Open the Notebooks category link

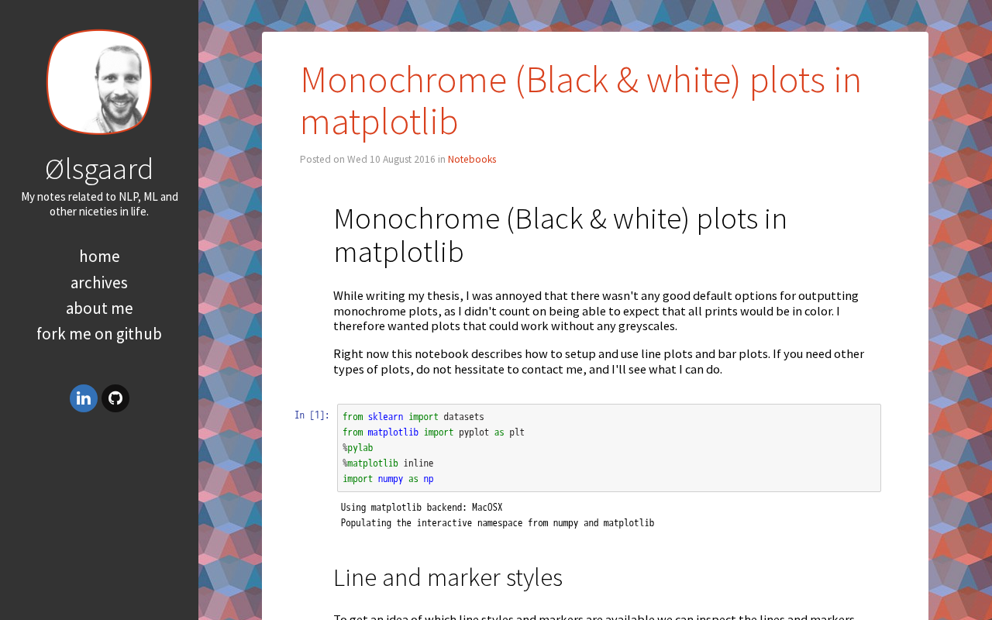[x=472, y=159]
